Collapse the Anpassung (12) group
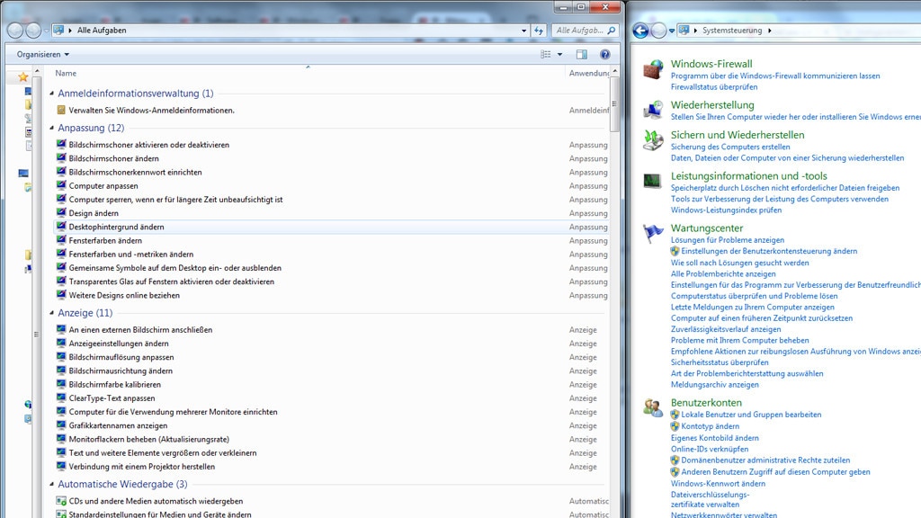 tap(51, 128)
